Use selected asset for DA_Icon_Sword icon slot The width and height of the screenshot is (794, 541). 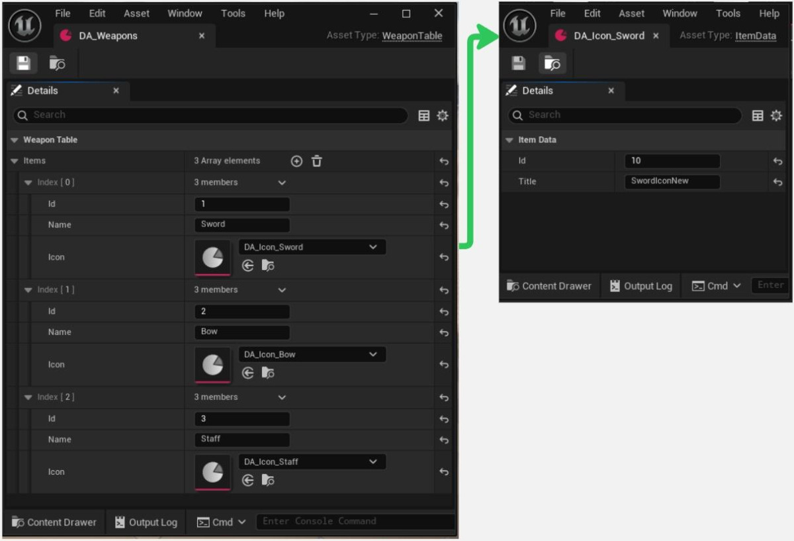pos(248,266)
